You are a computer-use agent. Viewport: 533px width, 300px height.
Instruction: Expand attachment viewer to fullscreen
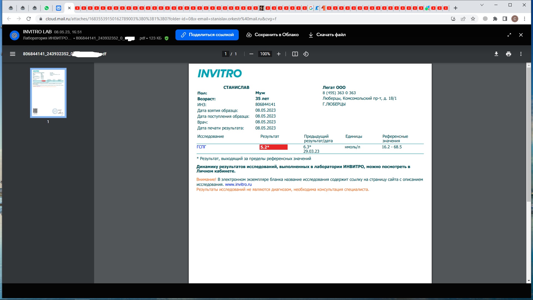click(509, 35)
